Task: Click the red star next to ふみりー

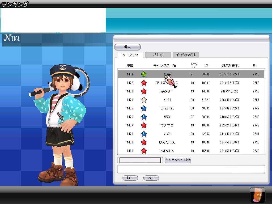Action: [x=144, y=91]
